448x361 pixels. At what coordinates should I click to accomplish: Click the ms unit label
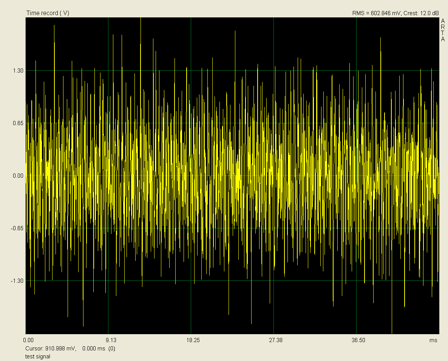433,340
